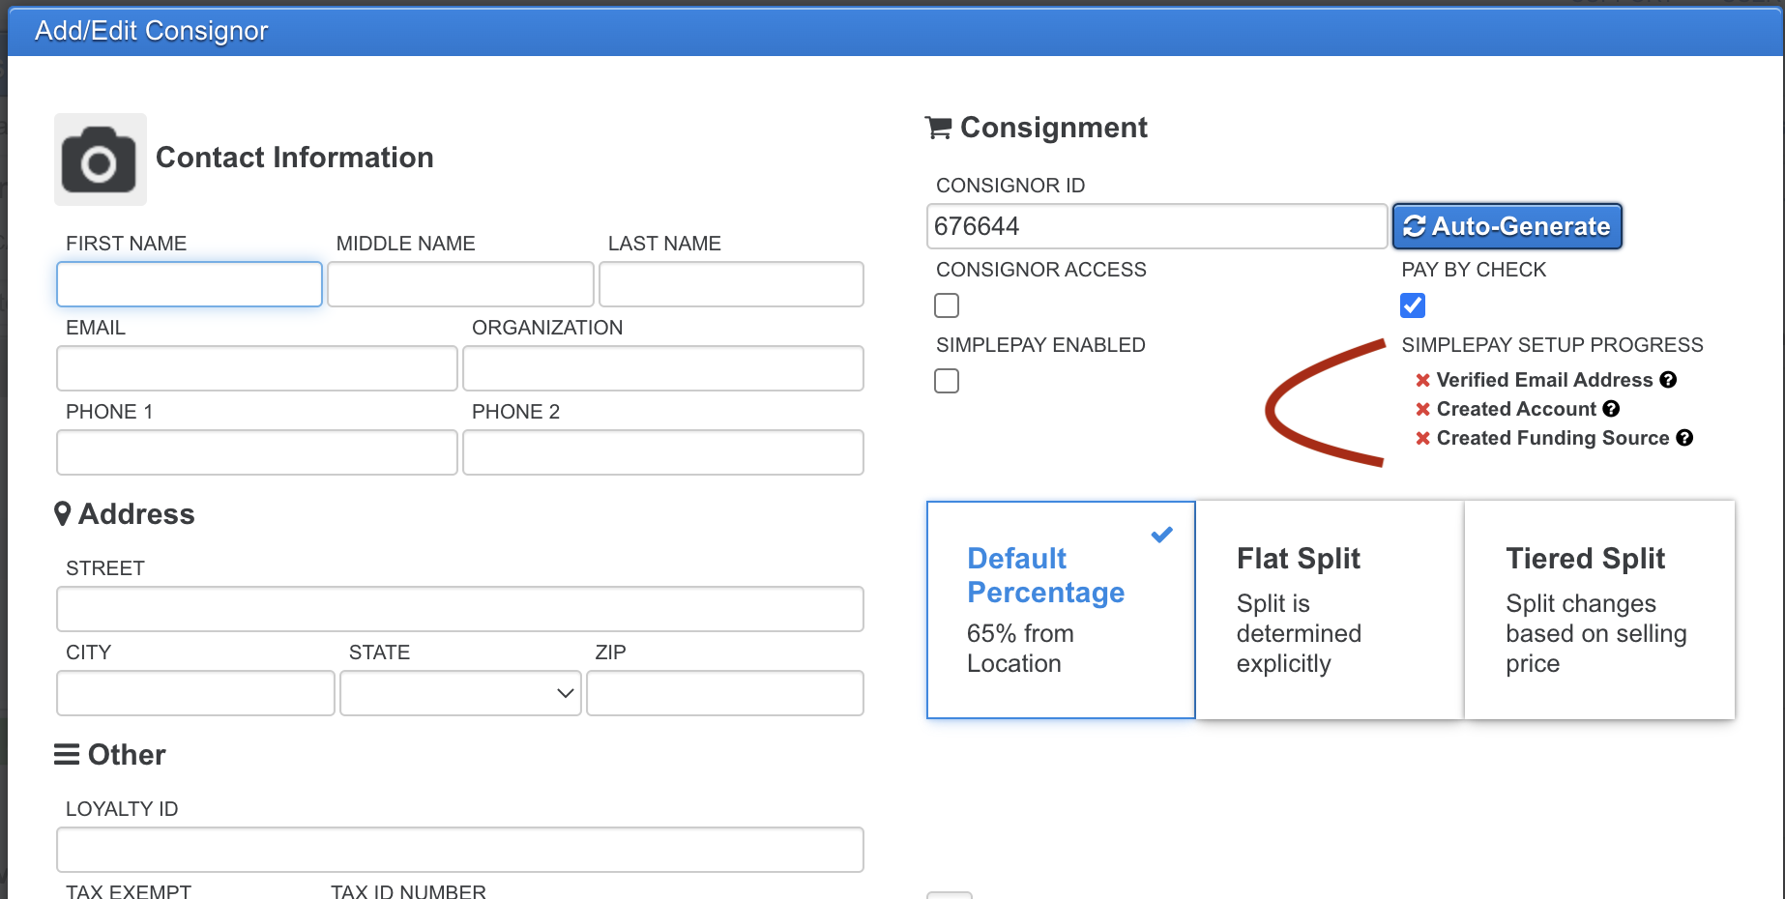Image resolution: width=1785 pixels, height=899 pixels.
Task: Click help icon beside Created Account
Action: tap(1611, 409)
